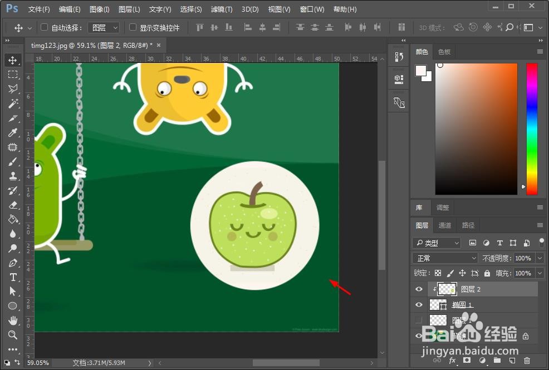Hide the 椭圆 1 layer
This screenshot has width=549, height=370.
pos(419,304)
